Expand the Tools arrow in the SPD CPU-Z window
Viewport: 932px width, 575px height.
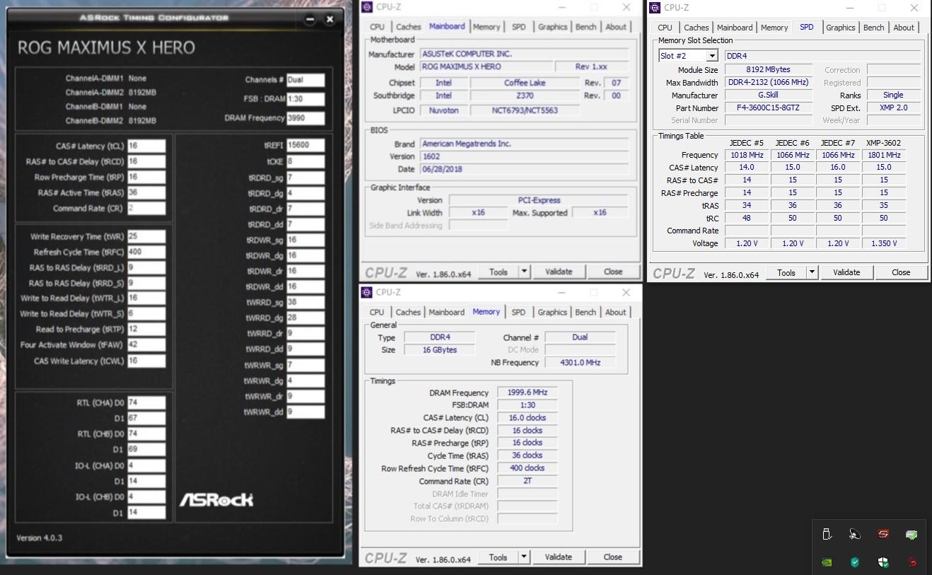point(812,272)
